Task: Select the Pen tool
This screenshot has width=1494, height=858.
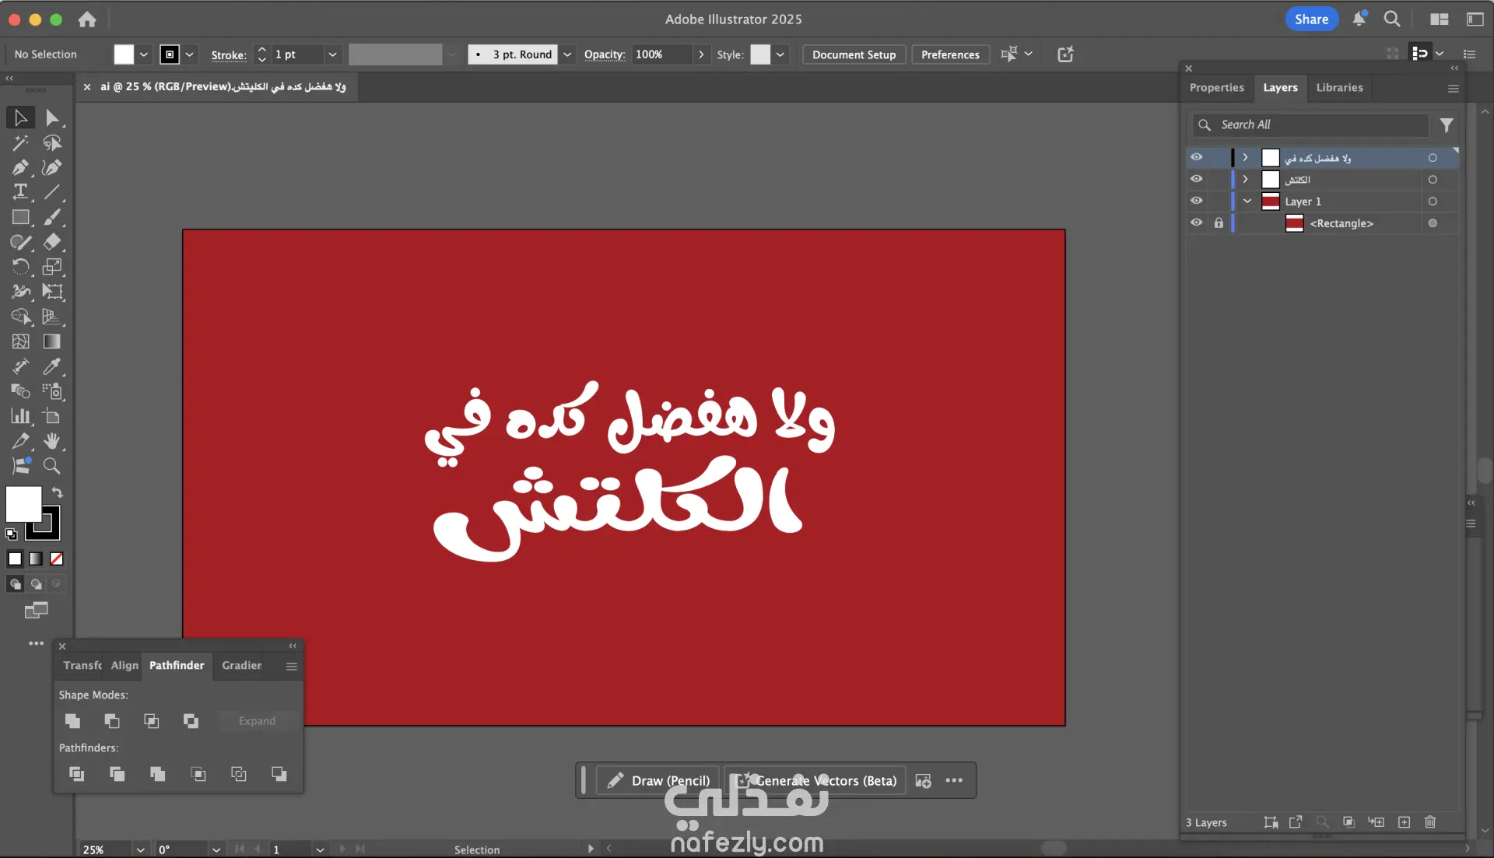Action: pyautogui.click(x=20, y=167)
